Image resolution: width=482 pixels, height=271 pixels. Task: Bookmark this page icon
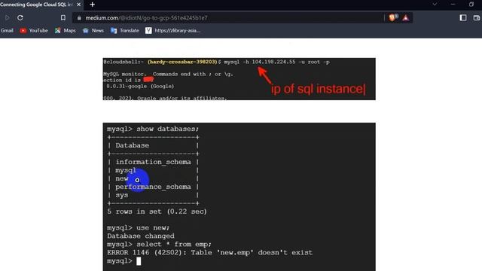click(63, 18)
